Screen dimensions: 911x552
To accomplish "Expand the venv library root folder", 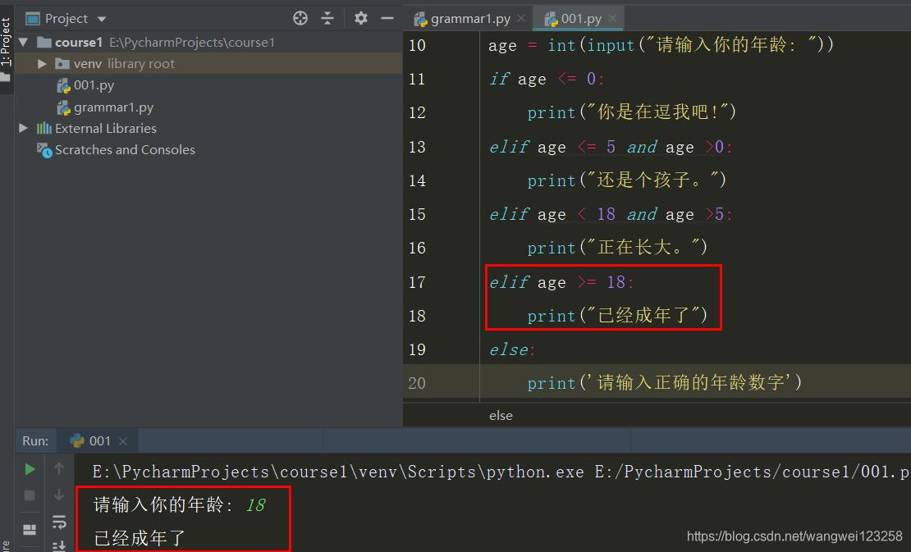I will (42, 63).
